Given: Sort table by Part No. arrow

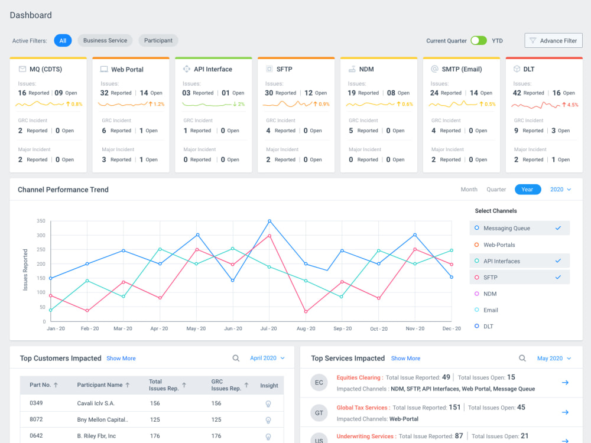Looking at the screenshot, I should click(56, 385).
